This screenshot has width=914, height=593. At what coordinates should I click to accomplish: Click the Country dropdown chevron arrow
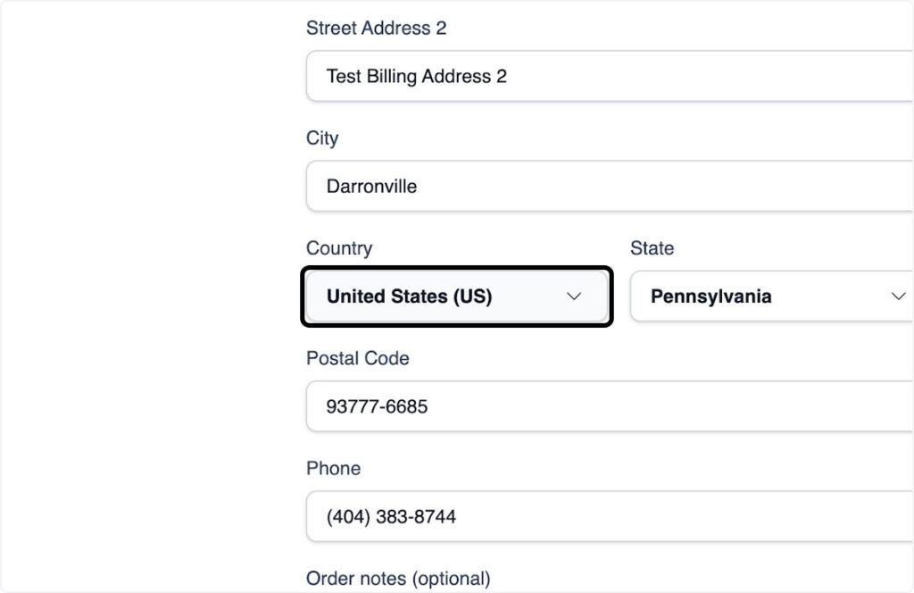pos(574,296)
